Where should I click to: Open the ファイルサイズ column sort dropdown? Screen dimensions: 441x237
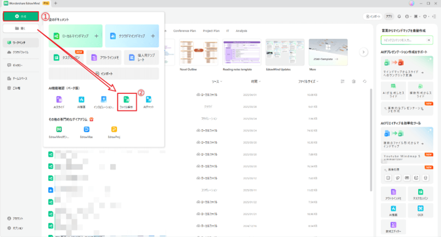(x=308, y=82)
